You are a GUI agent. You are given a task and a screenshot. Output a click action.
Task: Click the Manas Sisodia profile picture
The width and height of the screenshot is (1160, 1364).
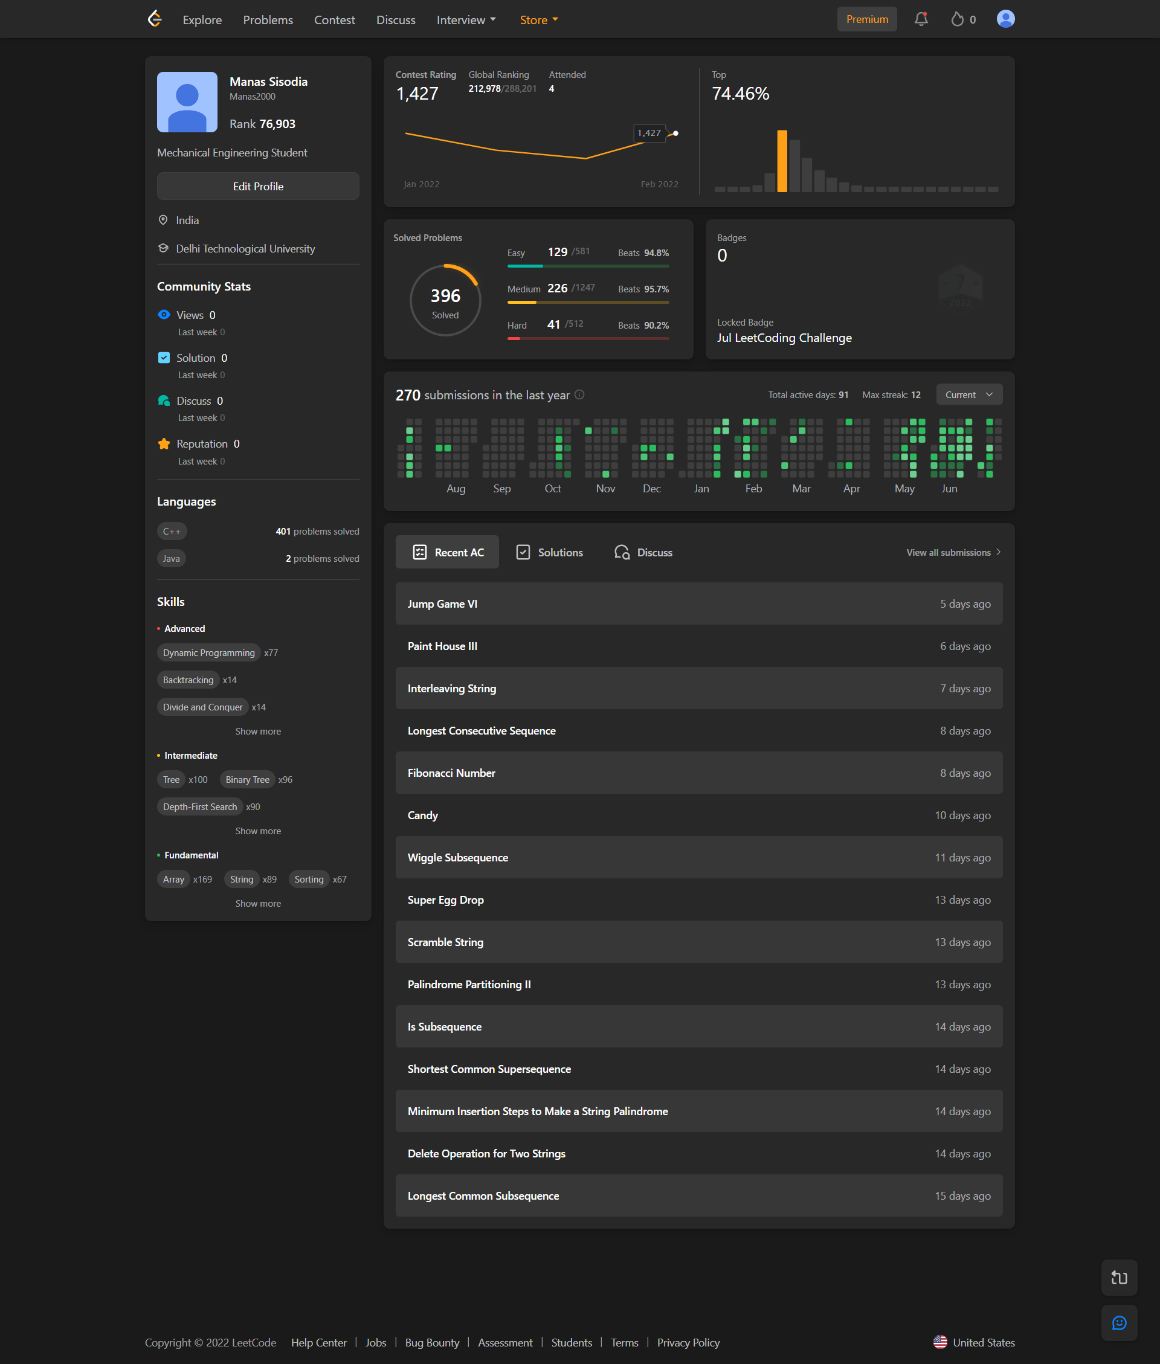(x=187, y=102)
